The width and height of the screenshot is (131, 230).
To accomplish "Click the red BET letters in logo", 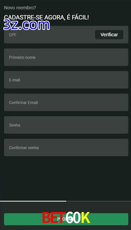I will tap(54, 218).
